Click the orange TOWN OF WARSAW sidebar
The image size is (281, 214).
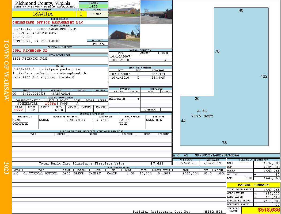(6, 70)
